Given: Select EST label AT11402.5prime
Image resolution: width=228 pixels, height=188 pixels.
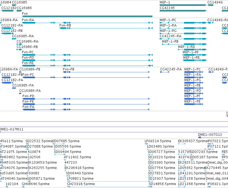Looking at the screenshot, I should tap(77, 157).
